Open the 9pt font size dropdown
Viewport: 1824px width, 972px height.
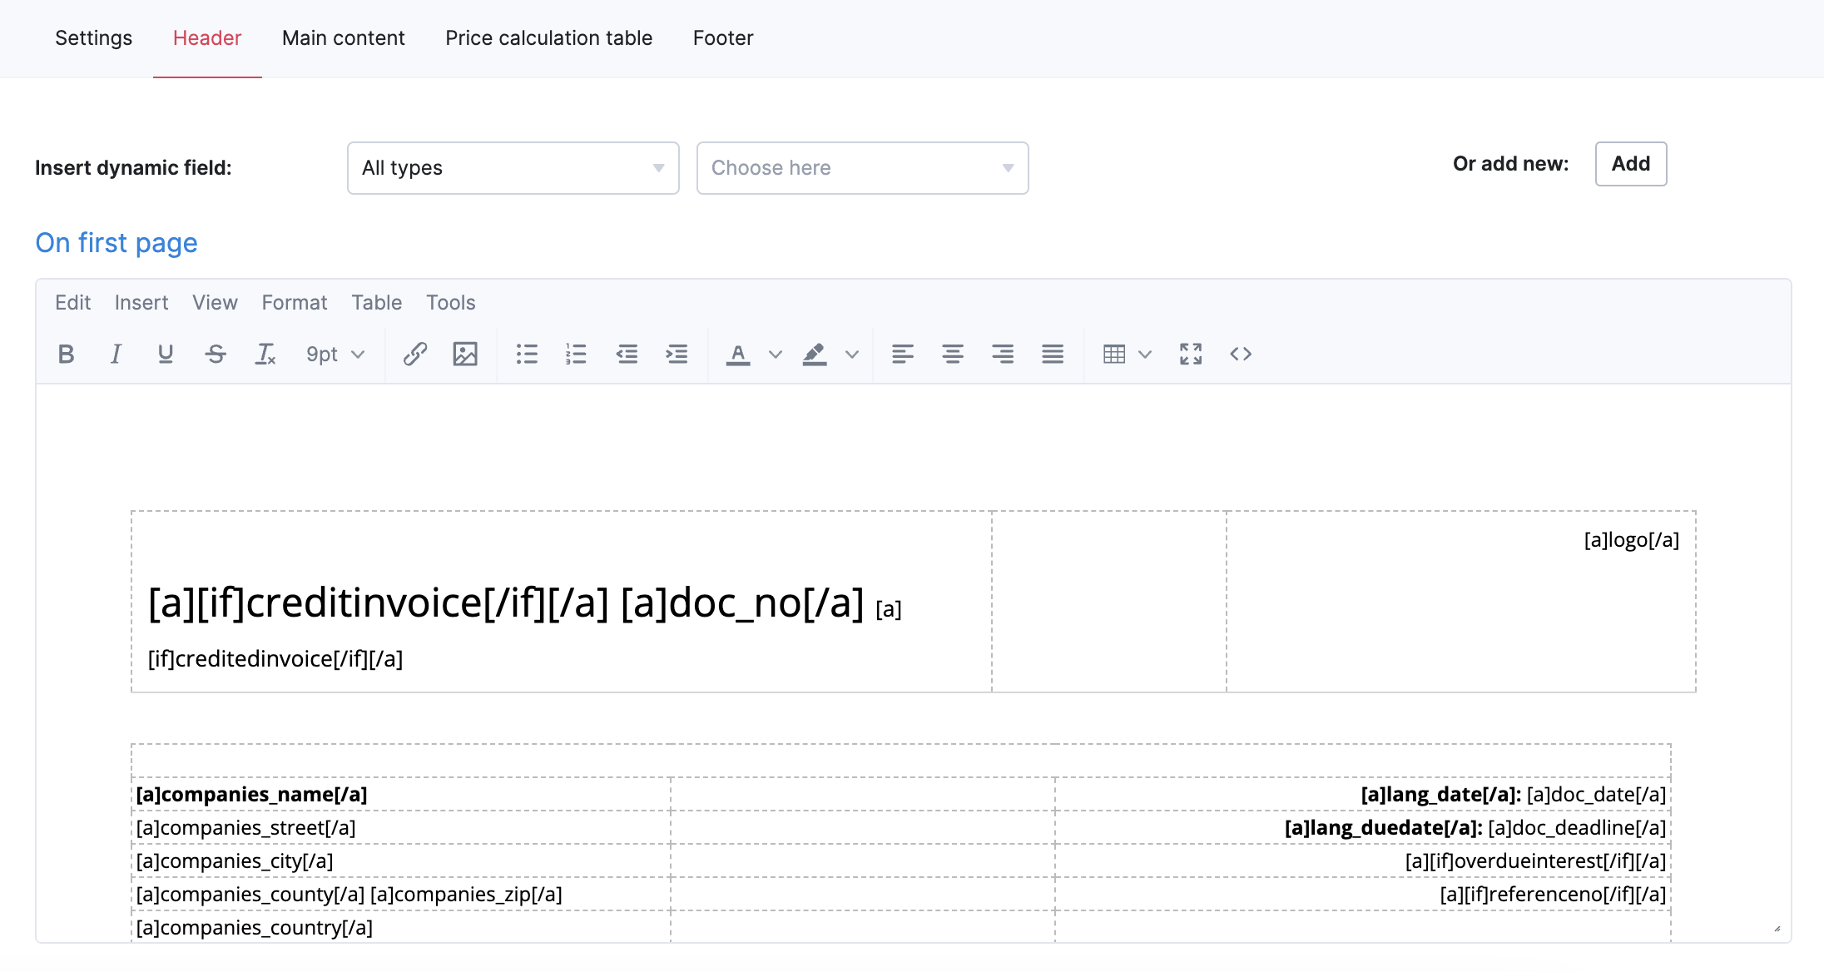(335, 355)
